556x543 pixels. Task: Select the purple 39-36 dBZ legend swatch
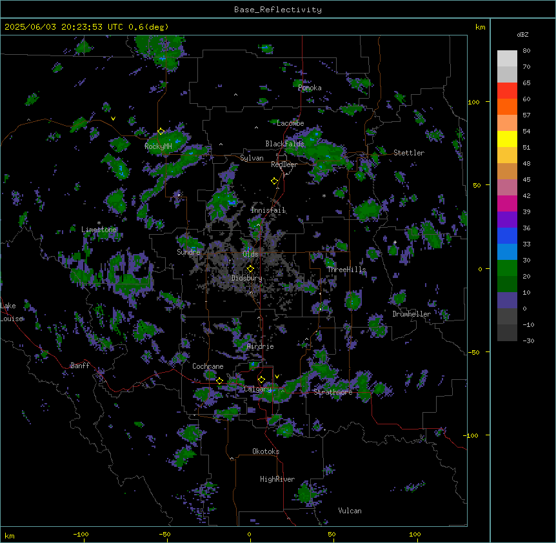pos(507,220)
